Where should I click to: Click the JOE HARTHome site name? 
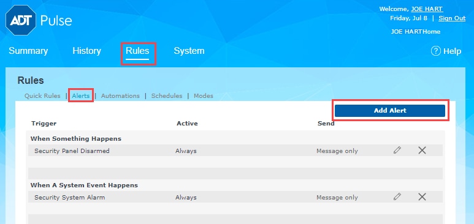(x=415, y=32)
